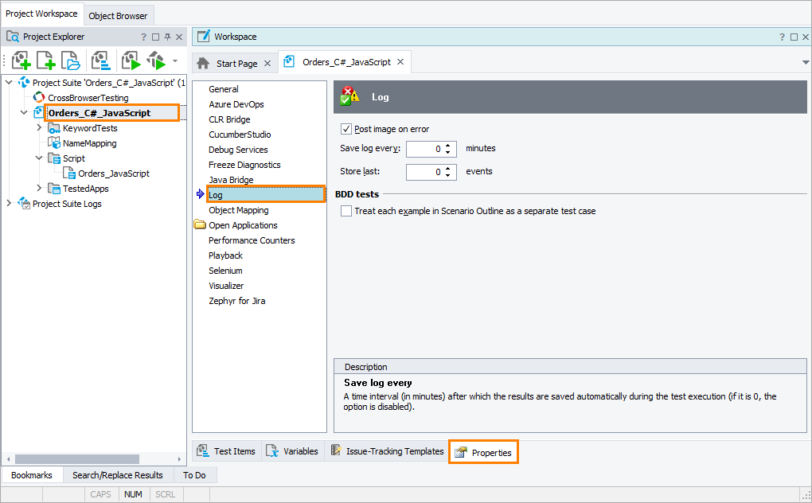Screen dimensions: 812x503
Task: Select the Log properties category
Action: 266,194
